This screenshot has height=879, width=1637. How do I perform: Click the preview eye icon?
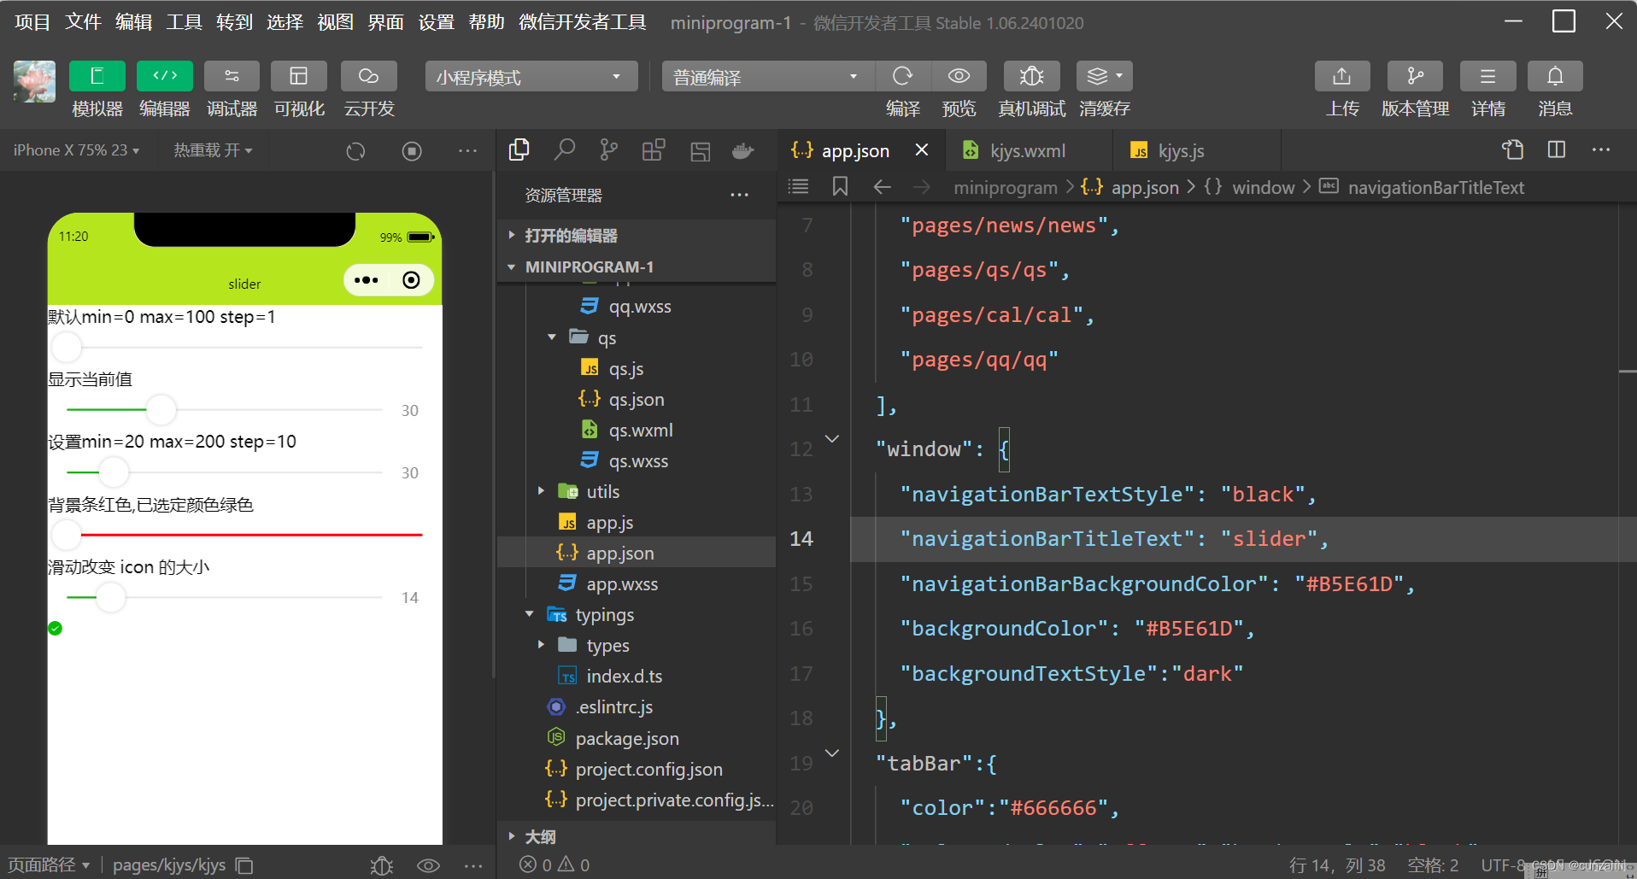(959, 76)
